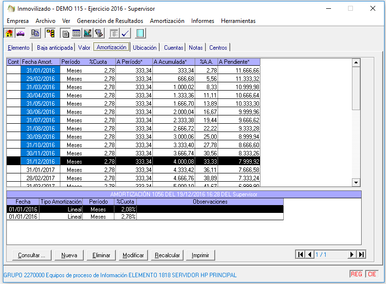Select the 2,78% Lineal amortization row
386x284 pixels.
[x=73, y=217]
